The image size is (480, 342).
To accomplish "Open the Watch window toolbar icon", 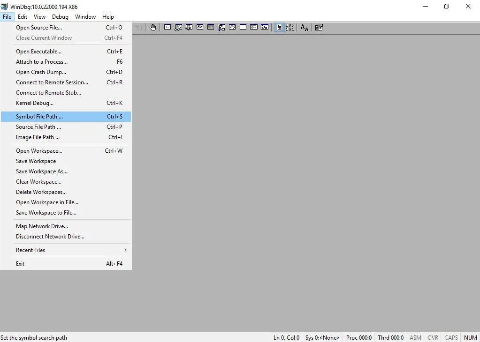I will pos(178,27).
